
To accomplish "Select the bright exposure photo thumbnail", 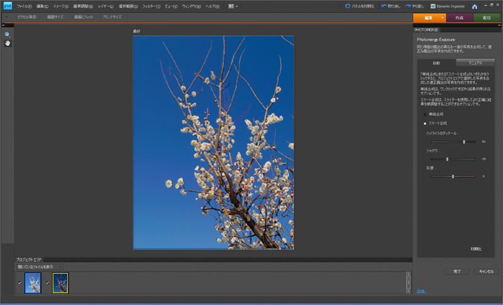I will click(x=33, y=283).
